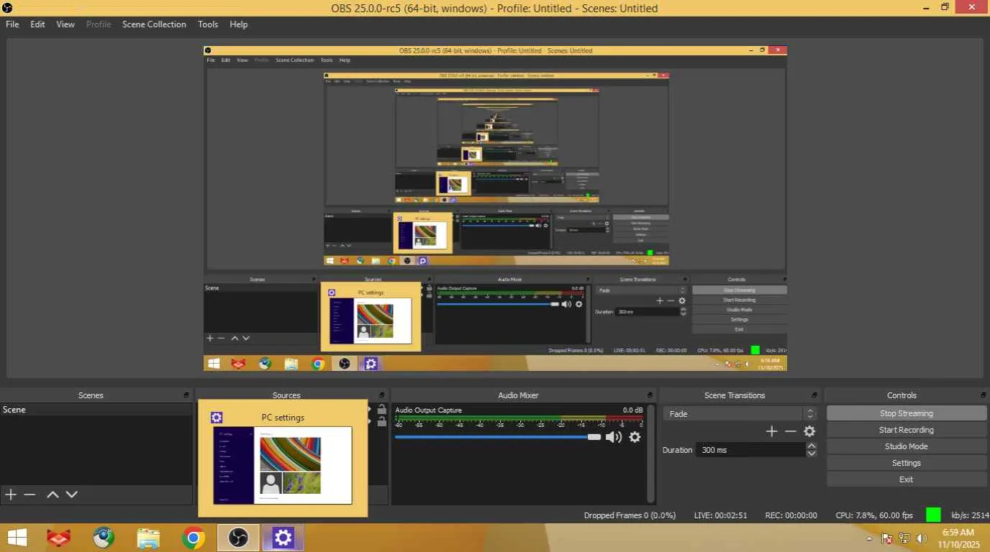Select the row named Scene in the Scenes list

click(96, 410)
